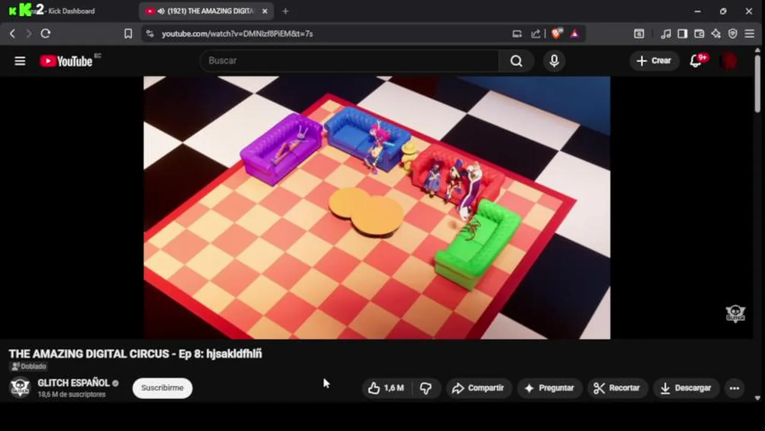Click the Suscribirme button
Screen dimensions: 765x431
point(162,388)
